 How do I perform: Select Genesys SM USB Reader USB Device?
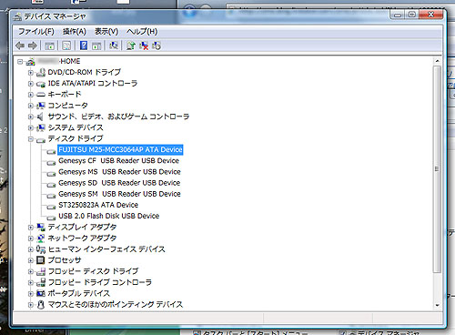tap(119, 194)
